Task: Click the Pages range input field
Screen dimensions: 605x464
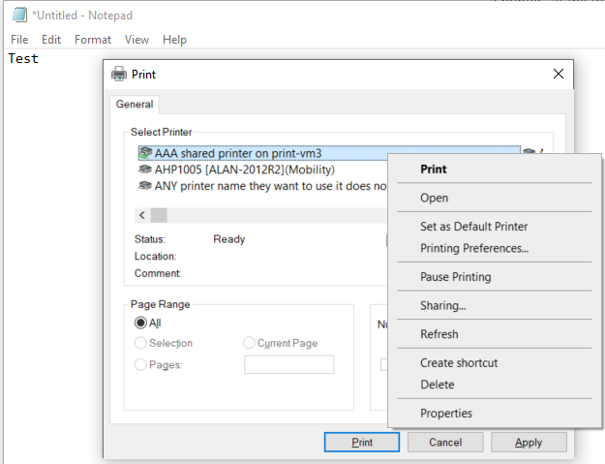Action: point(289,364)
